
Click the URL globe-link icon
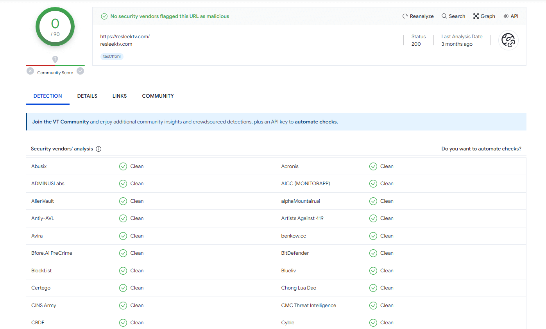tap(508, 40)
